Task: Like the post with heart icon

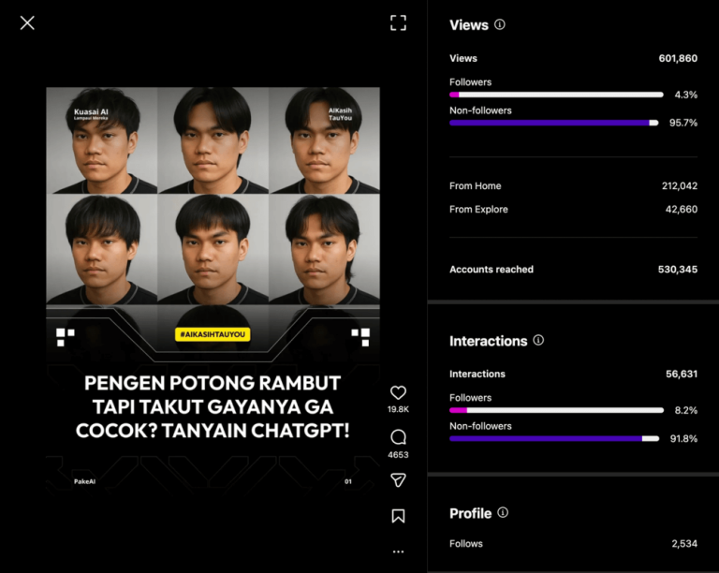Action: click(398, 392)
